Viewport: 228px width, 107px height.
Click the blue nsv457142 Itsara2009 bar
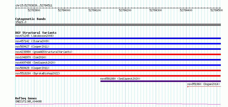118,44
